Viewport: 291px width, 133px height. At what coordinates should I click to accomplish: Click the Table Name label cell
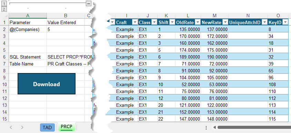click(x=28, y=64)
